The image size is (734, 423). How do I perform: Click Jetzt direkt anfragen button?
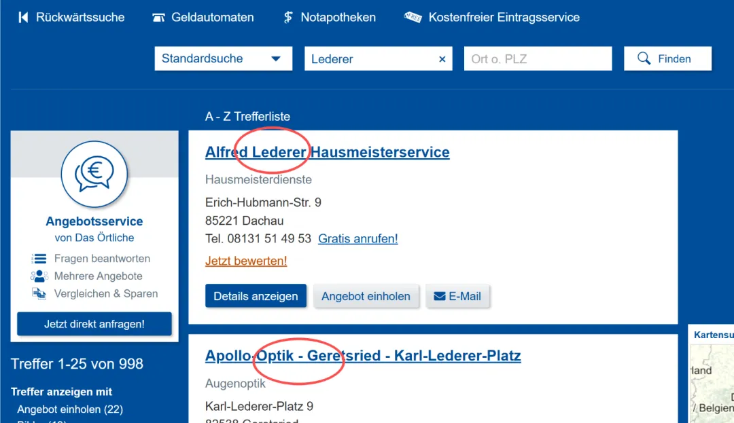tap(94, 324)
